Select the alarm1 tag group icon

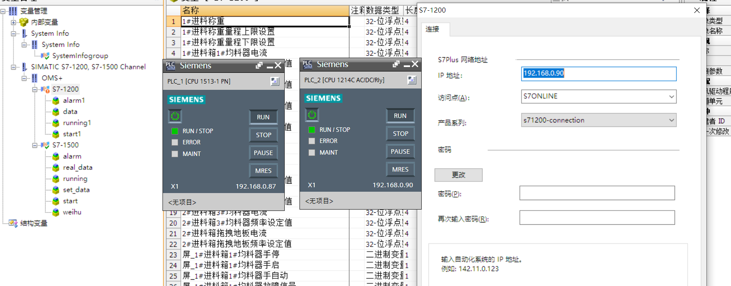(x=56, y=101)
